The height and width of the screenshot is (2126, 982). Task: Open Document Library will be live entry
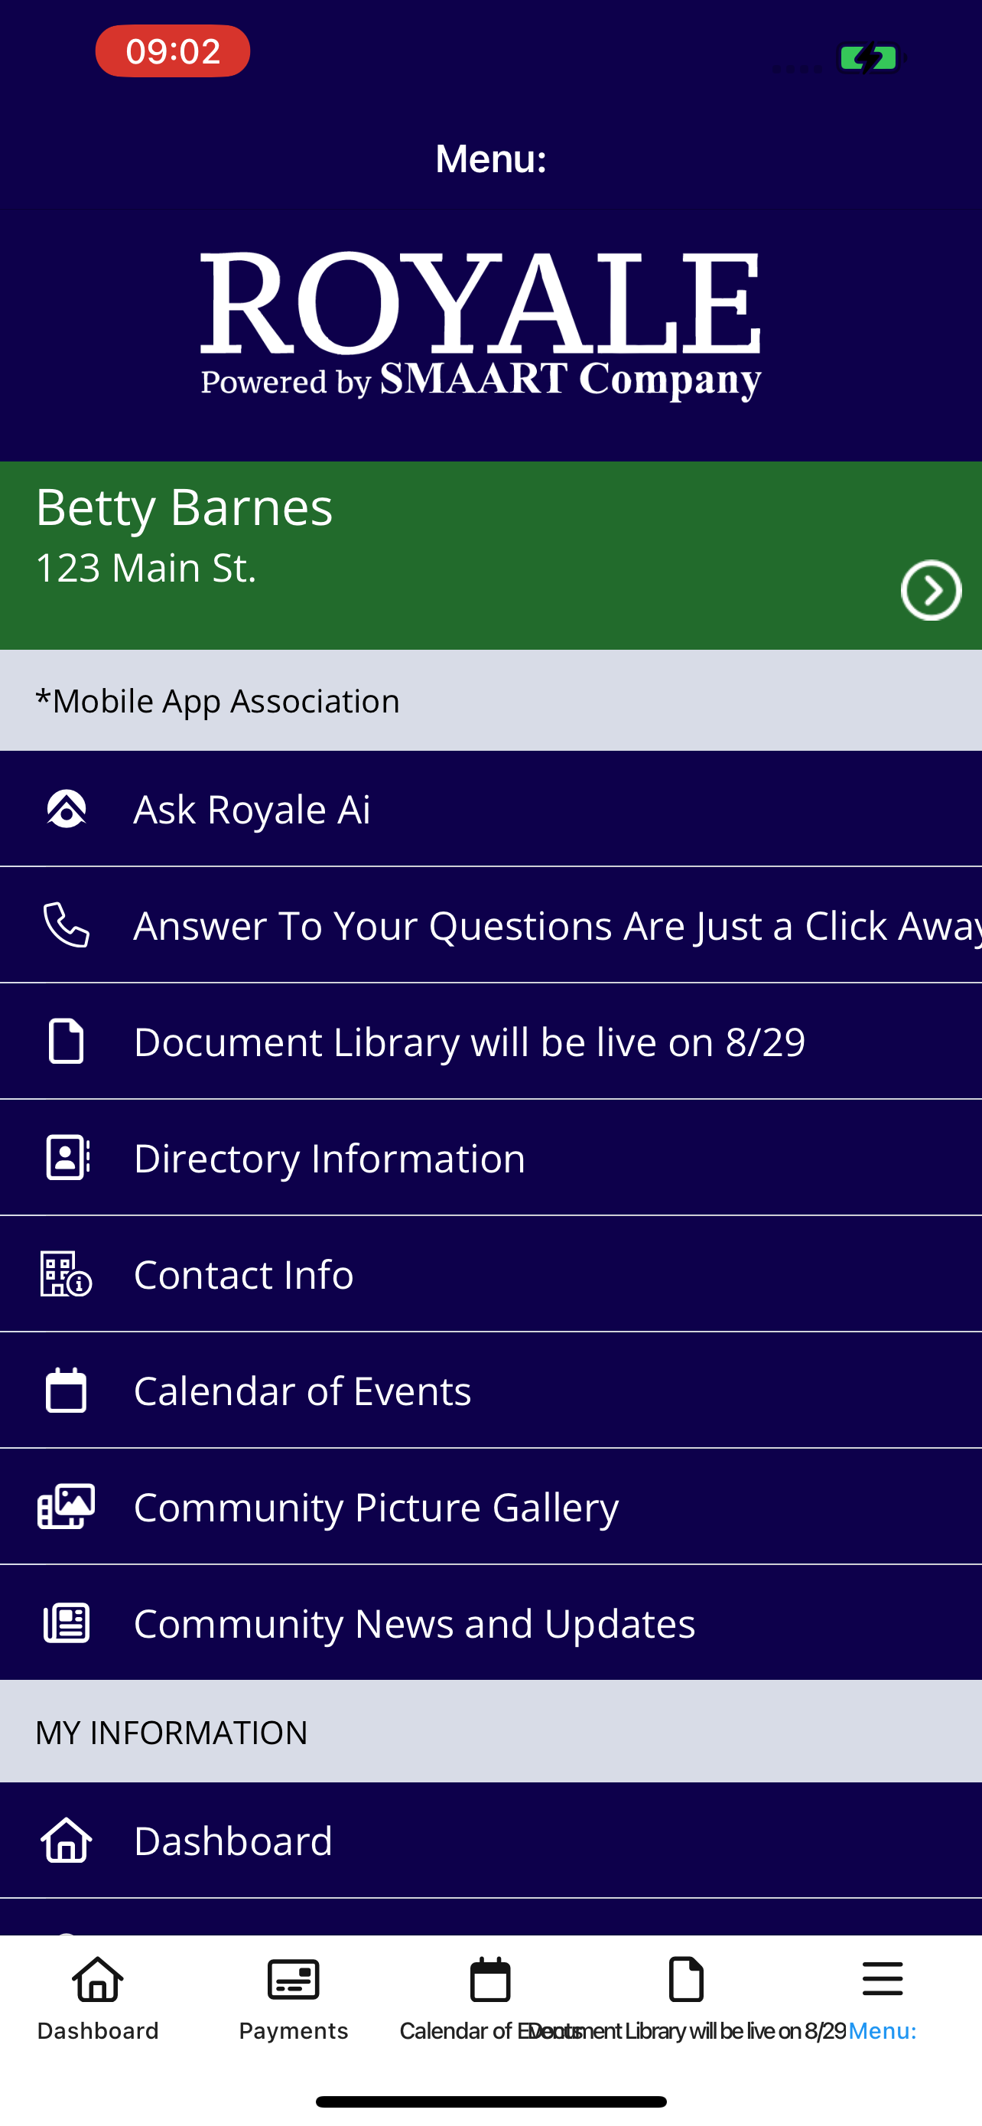point(490,1042)
